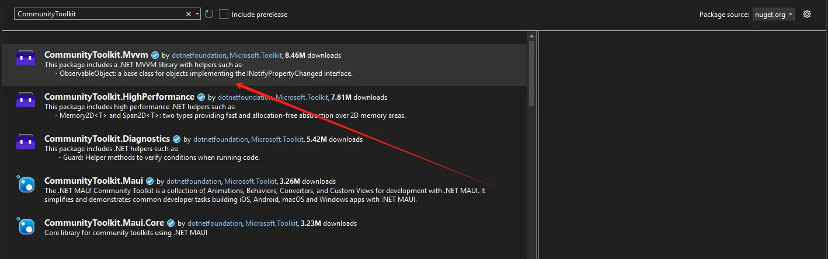Select the CommunityToolkit.HighPerformance package title

tap(119, 97)
